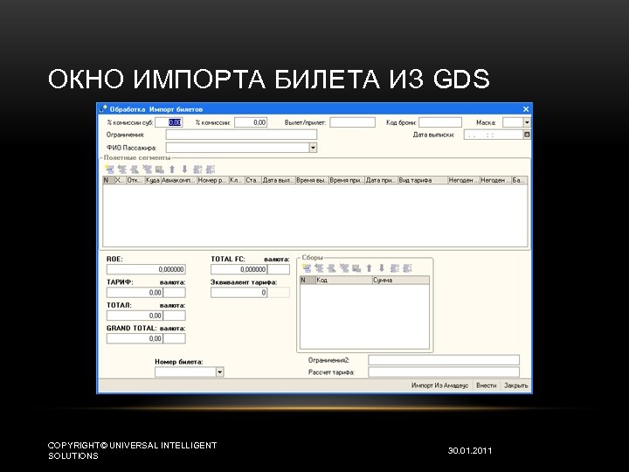Click the Дата выл... column header
Image resolution: width=629 pixels, height=472 pixels.
pyautogui.click(x=279, y=180)
